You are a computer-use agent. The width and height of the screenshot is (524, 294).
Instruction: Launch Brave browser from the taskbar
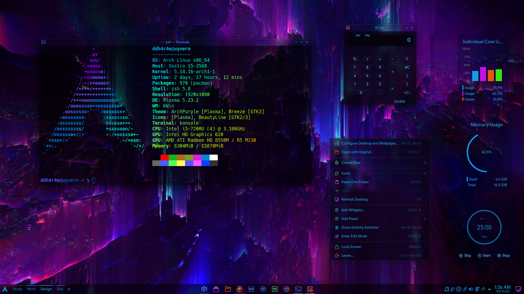tap(240, 289)
